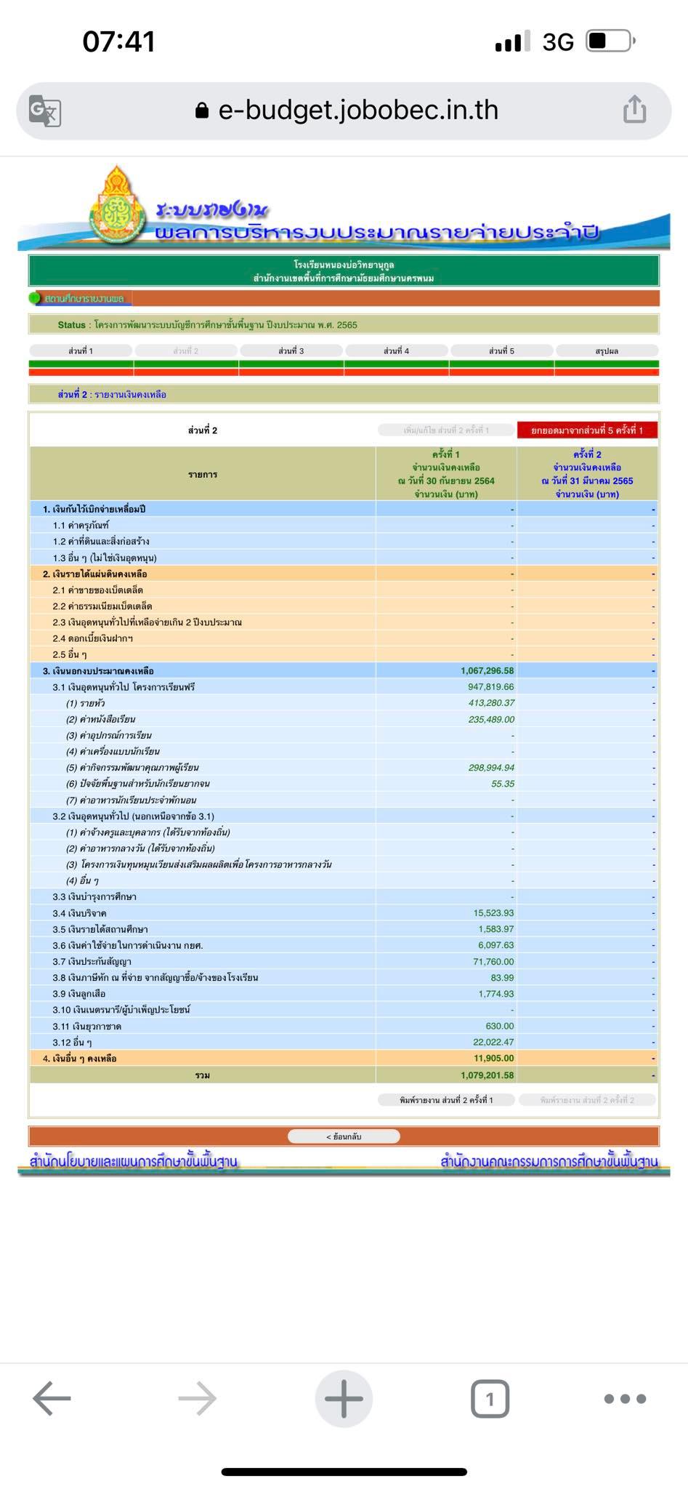Open the three-dot browser menu
688x1489 pixels.
coord(625,1397)
